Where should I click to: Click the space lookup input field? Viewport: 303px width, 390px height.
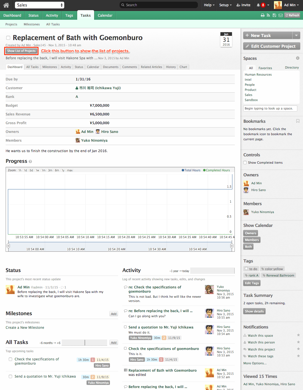[x=270, y=108]
